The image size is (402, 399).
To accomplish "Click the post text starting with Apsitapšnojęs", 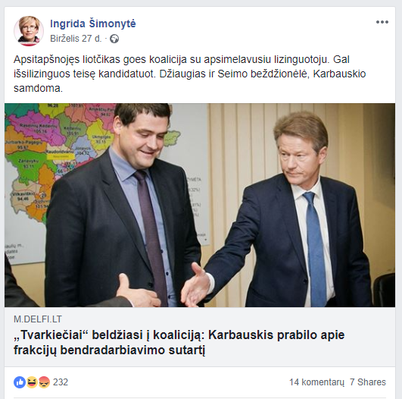I will (x=189, y=74).
